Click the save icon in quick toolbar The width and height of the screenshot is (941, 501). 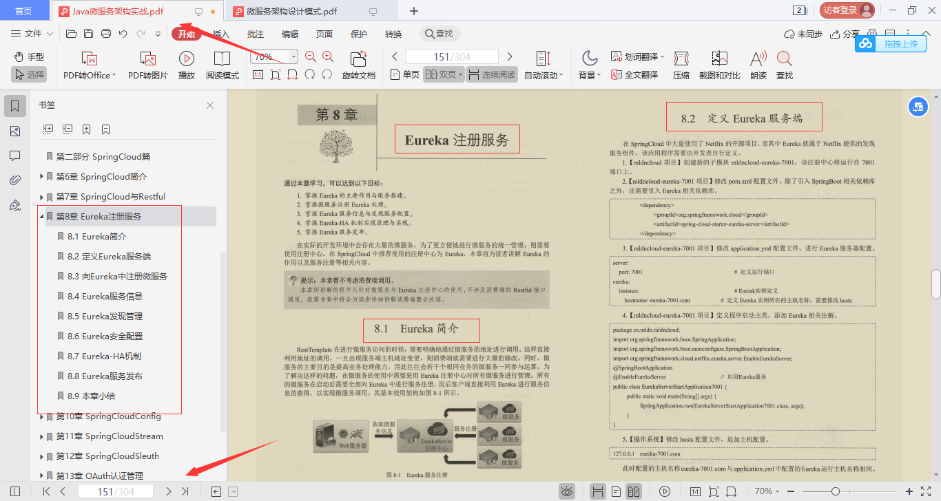[x=88, y=34]
